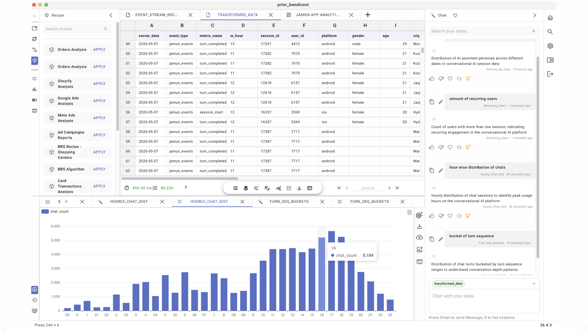Jump to the last page of data
Viewport: 588px width, 331px height.
tap(397, 188)
